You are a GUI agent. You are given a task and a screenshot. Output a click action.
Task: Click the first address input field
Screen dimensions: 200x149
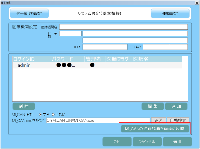pyautogui.click(x=135, y=33)
